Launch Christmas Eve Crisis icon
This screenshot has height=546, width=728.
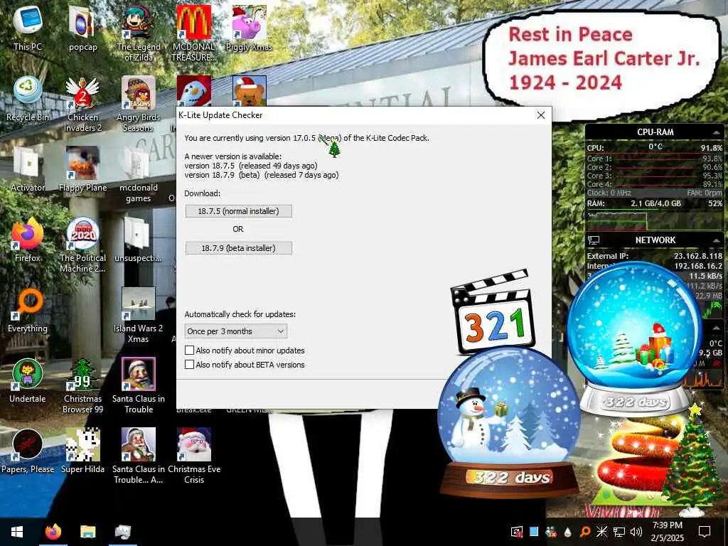[x=193, y=456]
